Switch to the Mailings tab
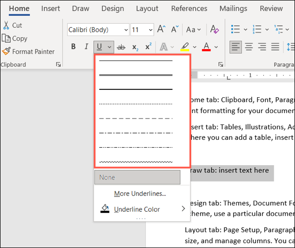 [233, 8]
